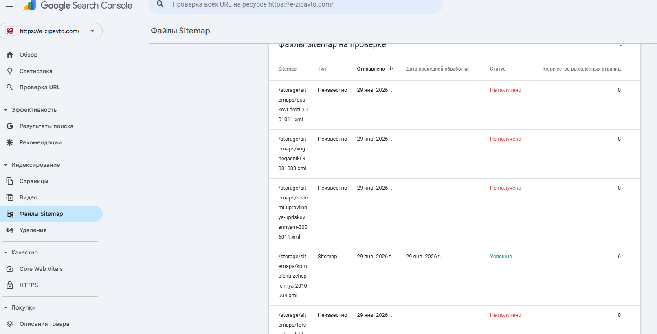657x334 pixels.
Task: Click the Результаты поиска Google icon
Action: 10,126
